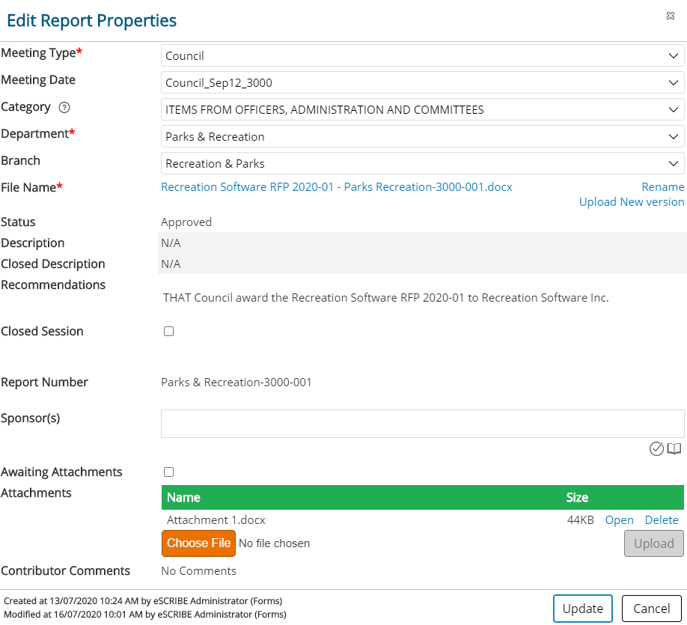Toggle the Closed Session checkbox
The width and height of the screenshot is (687, 625).
pyautogui.click(x=168, y=332)
